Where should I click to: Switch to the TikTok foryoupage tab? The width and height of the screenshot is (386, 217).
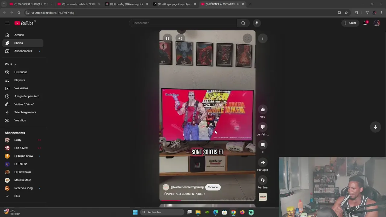coord(174,4)
